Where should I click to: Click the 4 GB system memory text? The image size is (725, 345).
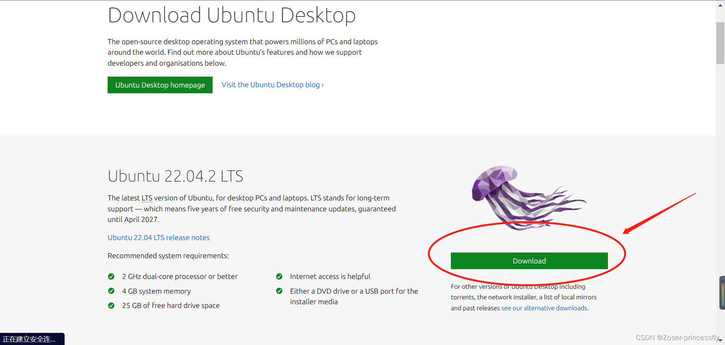coord(156,291)
